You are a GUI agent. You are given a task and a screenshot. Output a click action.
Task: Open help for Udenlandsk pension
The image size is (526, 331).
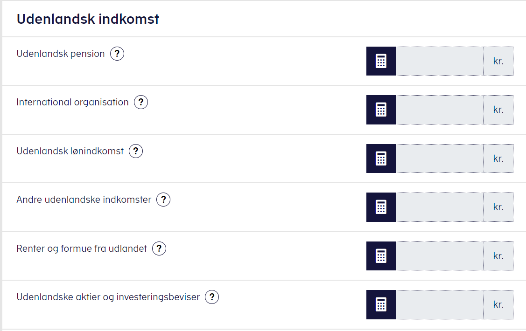coord(117,54)
